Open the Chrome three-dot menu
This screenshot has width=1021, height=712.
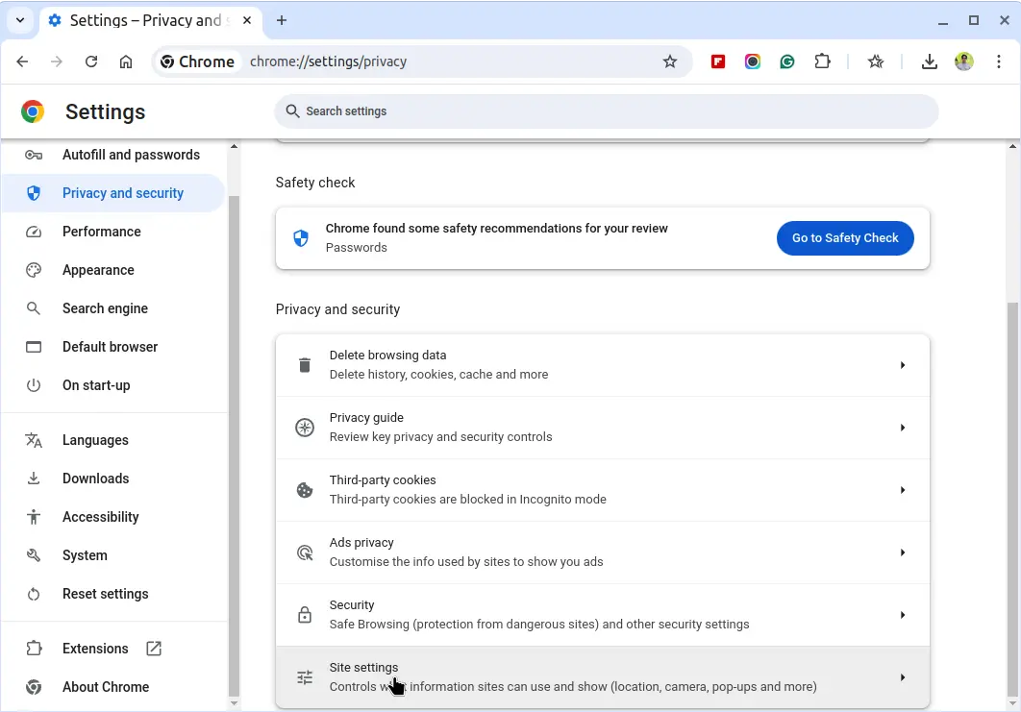[x=998, y=61]
